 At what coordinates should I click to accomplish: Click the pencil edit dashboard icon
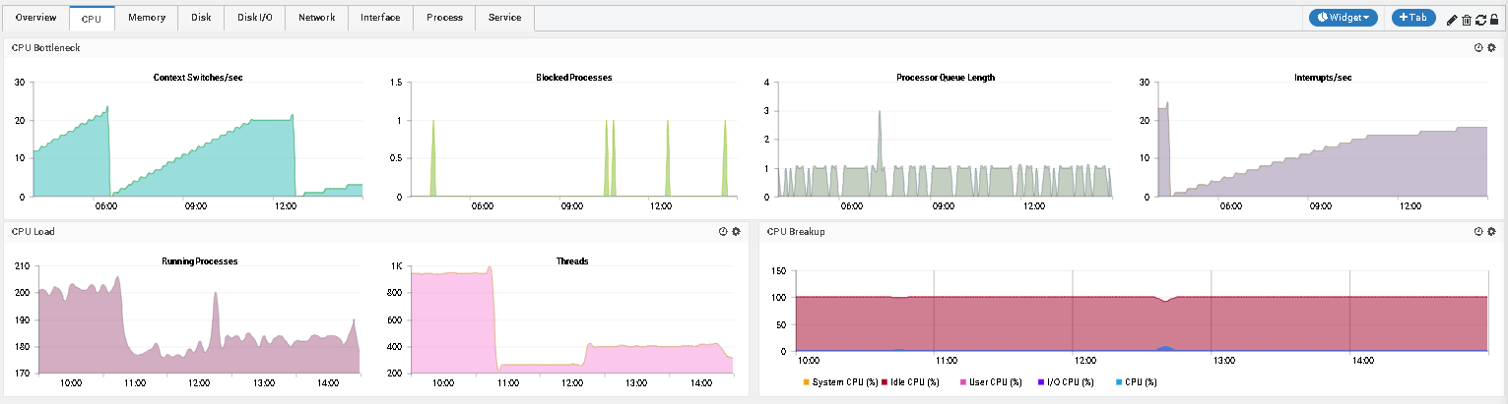point(1452,20)
